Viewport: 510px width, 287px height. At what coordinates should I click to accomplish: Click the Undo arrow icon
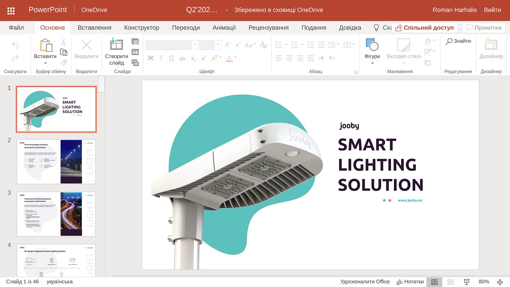(x=15, y=45)
